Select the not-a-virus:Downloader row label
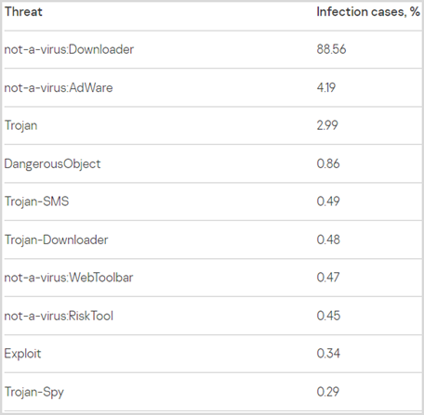The image size is (424, 415). (x=69, y=49)
